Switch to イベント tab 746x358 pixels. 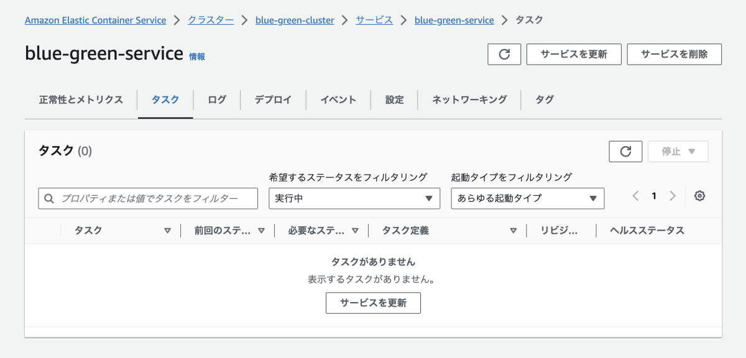[338, 99]
